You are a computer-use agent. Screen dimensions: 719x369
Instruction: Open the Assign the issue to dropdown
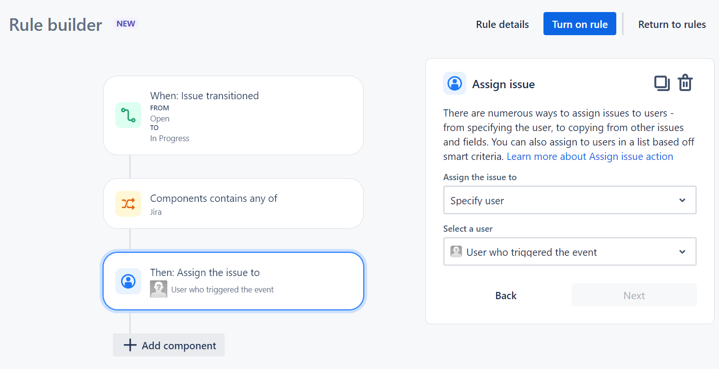tap(570, 200)
